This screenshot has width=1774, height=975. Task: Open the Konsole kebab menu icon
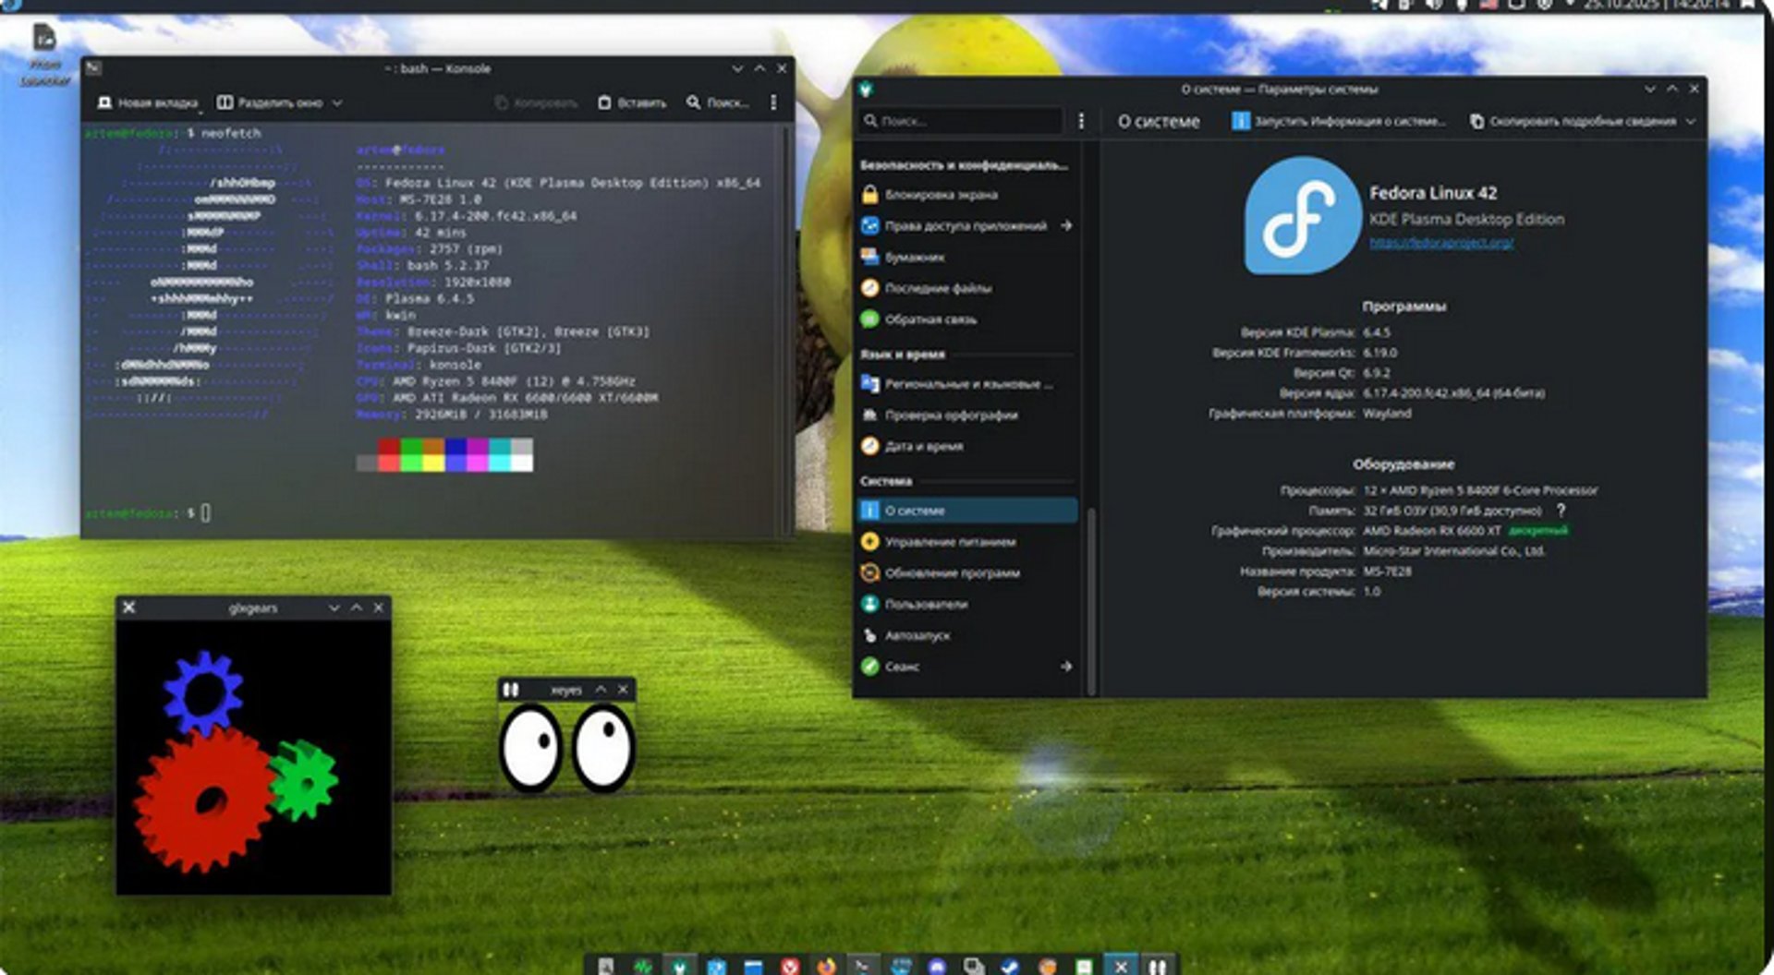pos(773,102)
